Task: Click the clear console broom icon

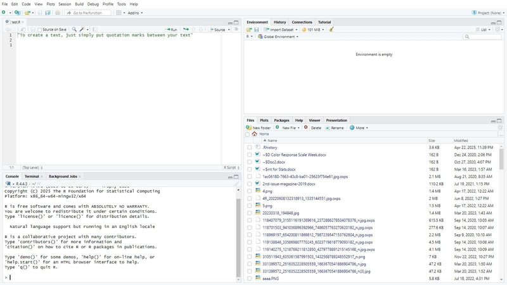Action: (236, 184)
